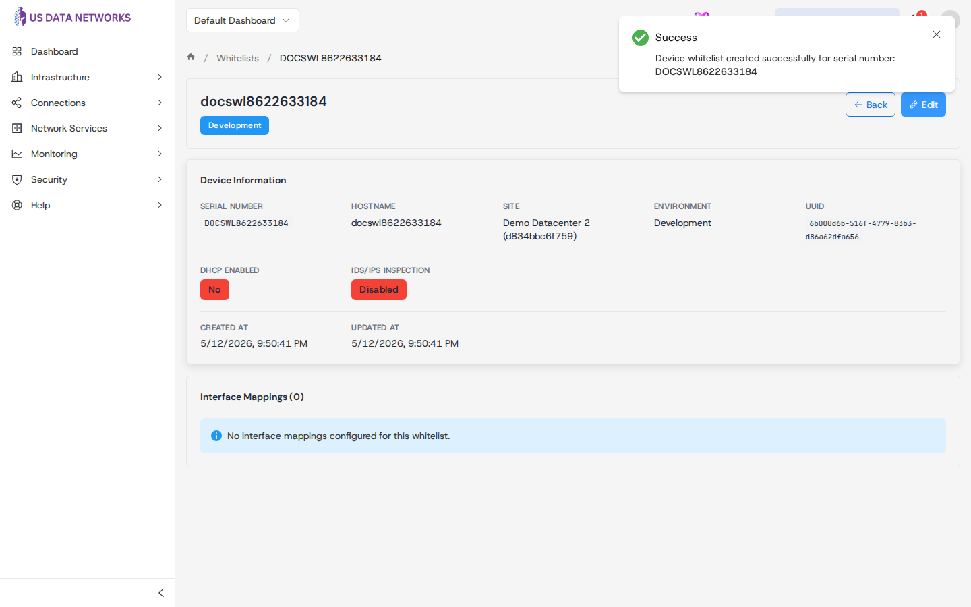Click breadcrumb text DOCSWL8622633184
This screenshot has width=971, height=607.
(330, 58)
